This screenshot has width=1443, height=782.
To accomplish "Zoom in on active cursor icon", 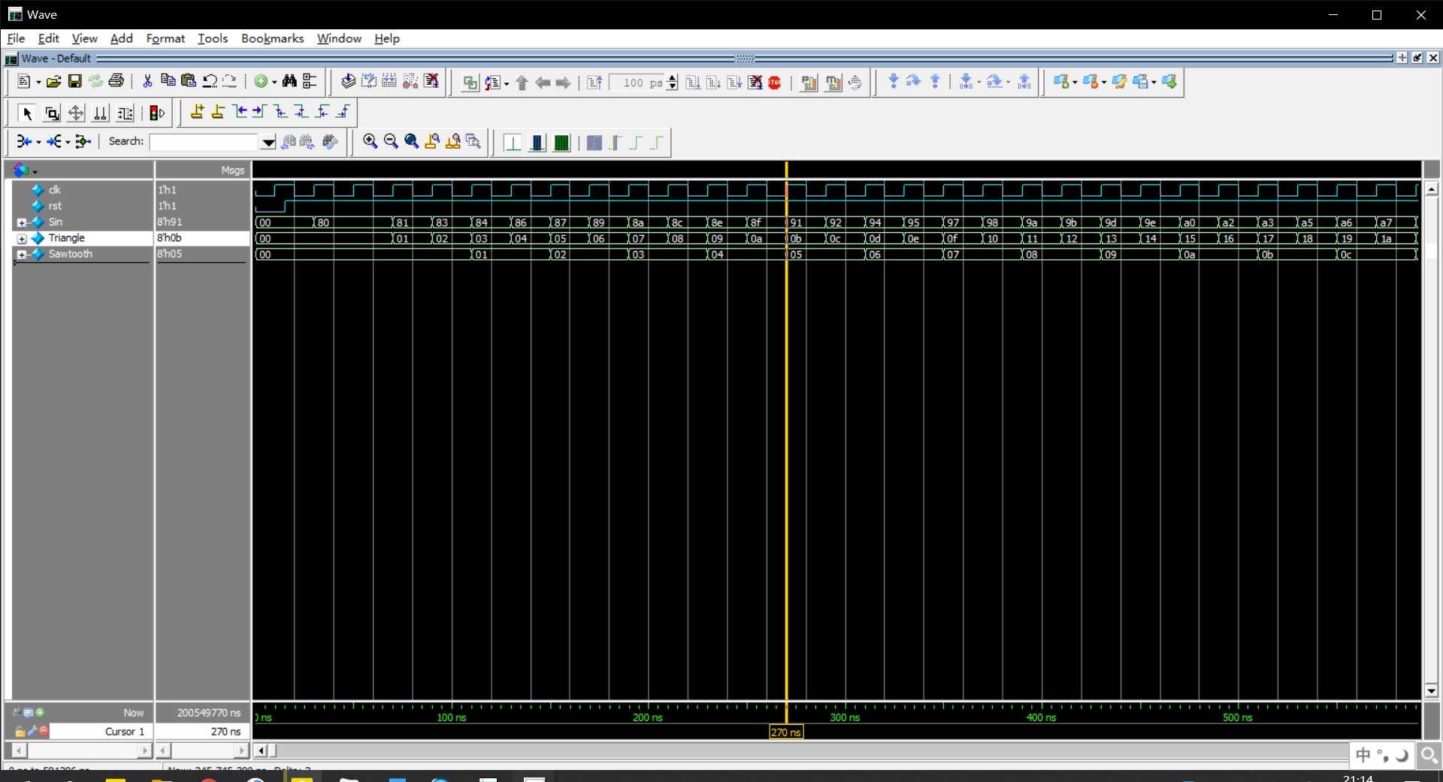I will [x=432, y=141].
